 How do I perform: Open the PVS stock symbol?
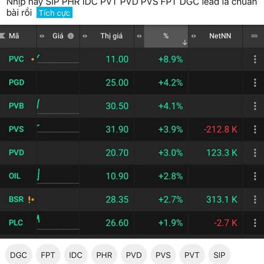click(x=16, y=129)
